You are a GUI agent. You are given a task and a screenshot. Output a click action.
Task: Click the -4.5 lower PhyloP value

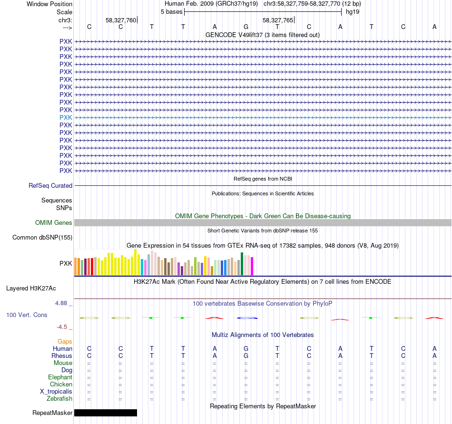pyautogui.click(x=62, y=327)
